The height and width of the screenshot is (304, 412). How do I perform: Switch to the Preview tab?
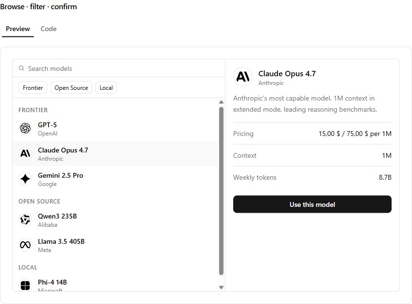tap(18, 29)
